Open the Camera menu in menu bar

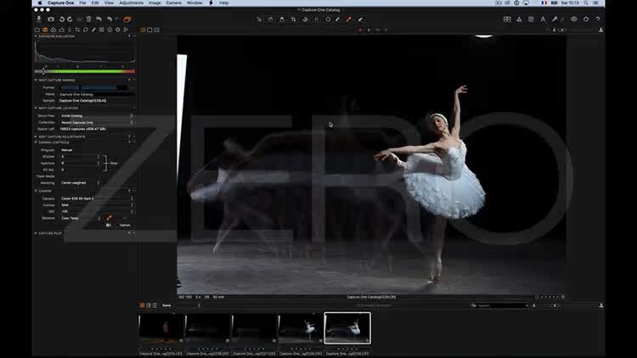point(173,3)
